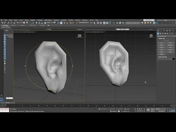This screenshot has height=132, width=176.
Task: Select the Modify tab in command panel
Action: [x=161, y=30]
